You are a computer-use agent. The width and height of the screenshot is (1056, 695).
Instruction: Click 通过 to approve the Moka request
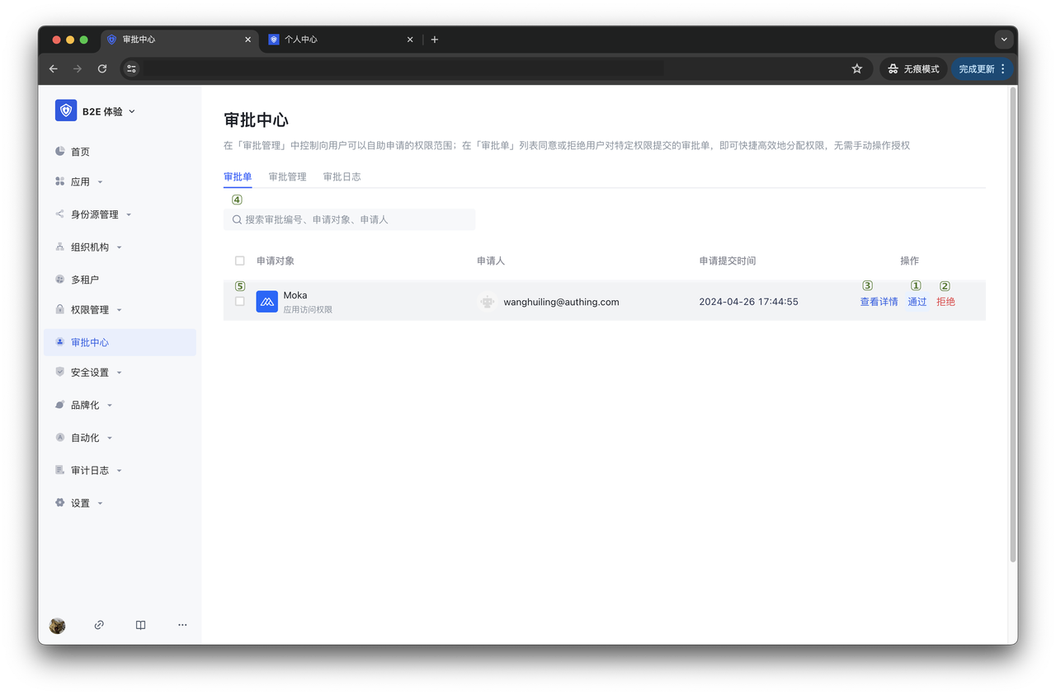(917, 302)
